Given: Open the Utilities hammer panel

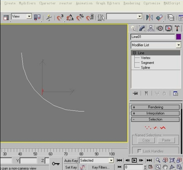Looking at the screenshot, I should tap(177, 28).
